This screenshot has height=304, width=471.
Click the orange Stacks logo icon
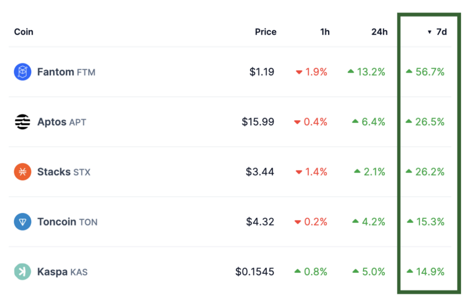tap(22, 172)
